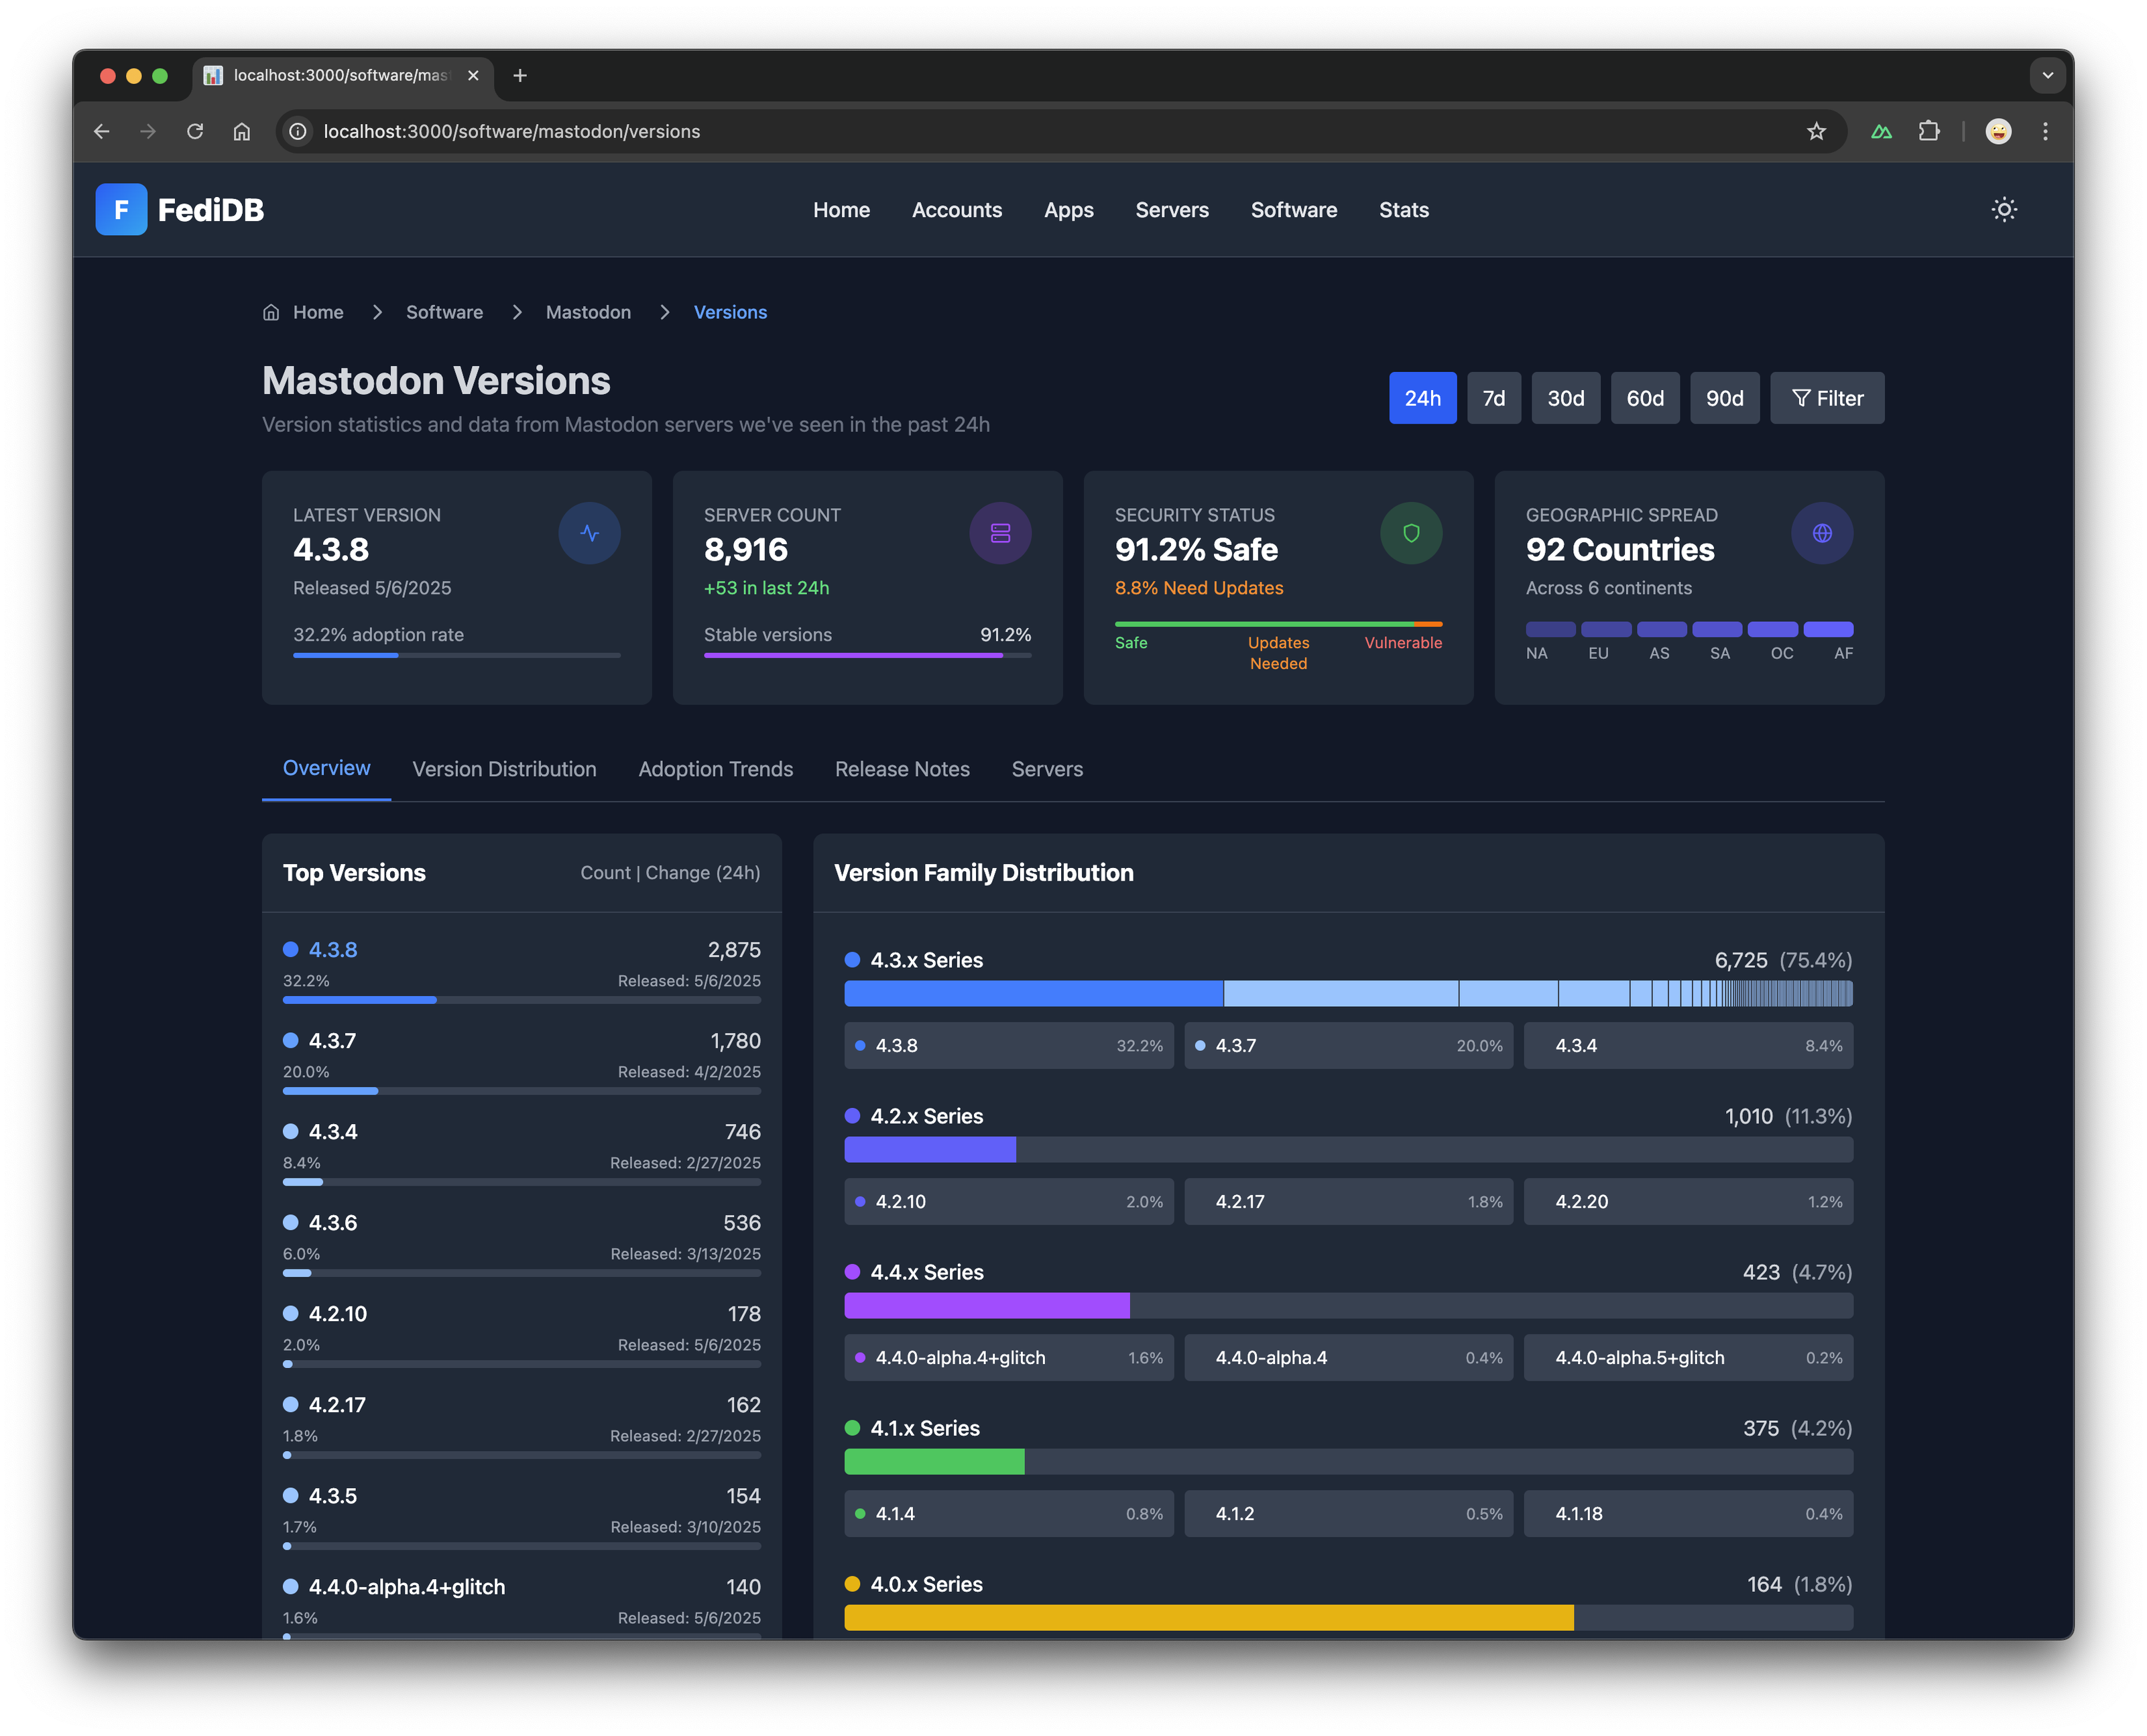Viewport: 2147px width, 1736px height.
Task: Open a new browser tab with plus icon
Action: coord(520,75)
